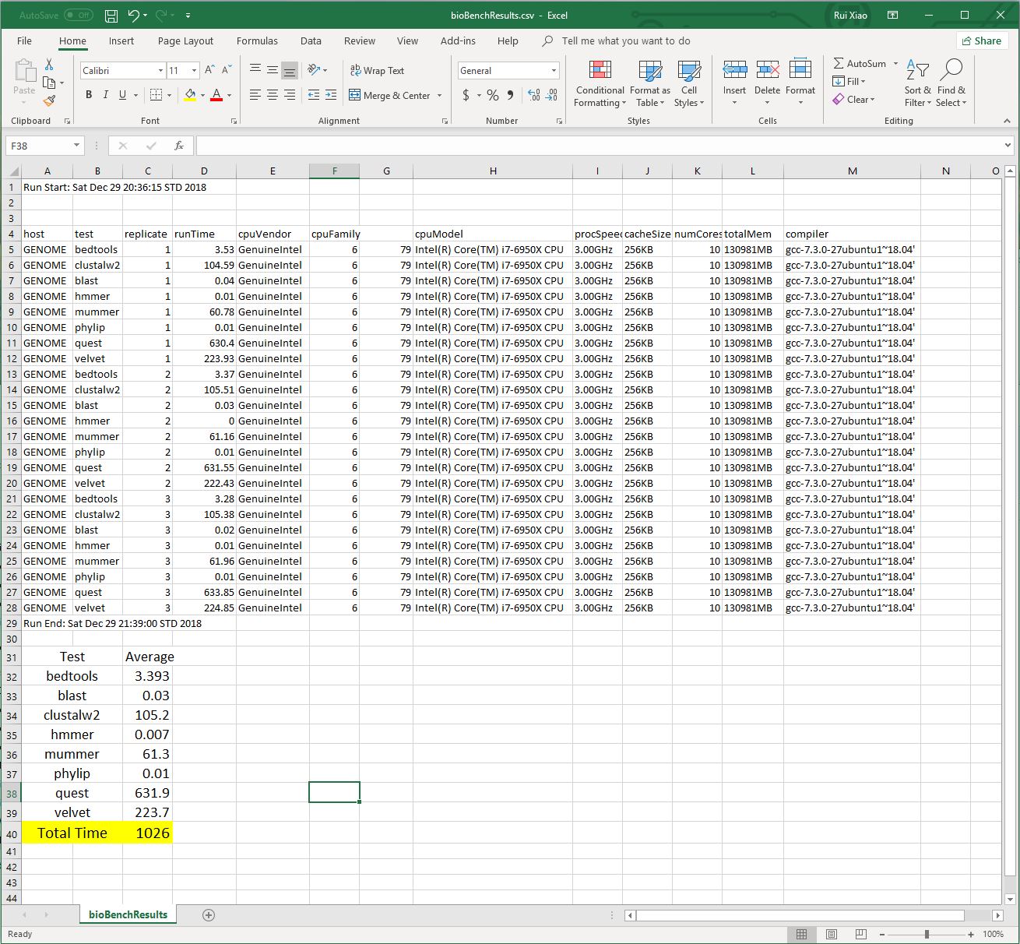The image size is (1020, 944).
Task: Select Top Align icon
Action: click(x=255, y=70)
